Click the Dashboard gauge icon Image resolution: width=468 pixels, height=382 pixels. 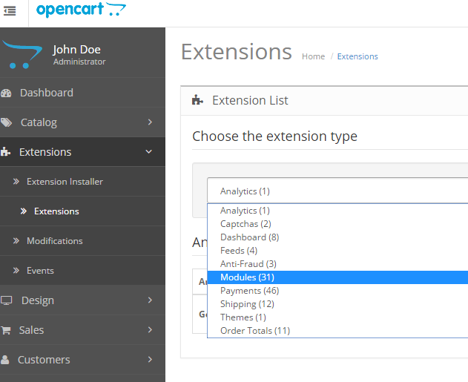[x=7, y=93]
